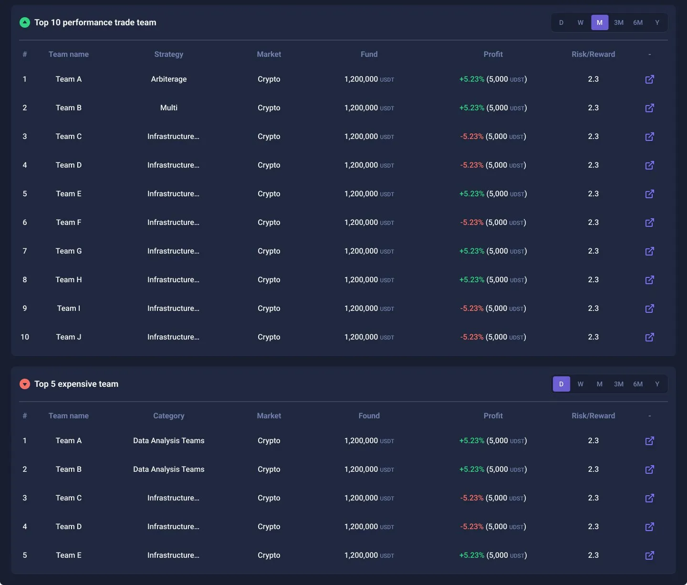Image resolution: width=687 pixels, height=585 pixels.
Task: Click Arbiterage strategy cell for Team A
Action: point(169,79)
